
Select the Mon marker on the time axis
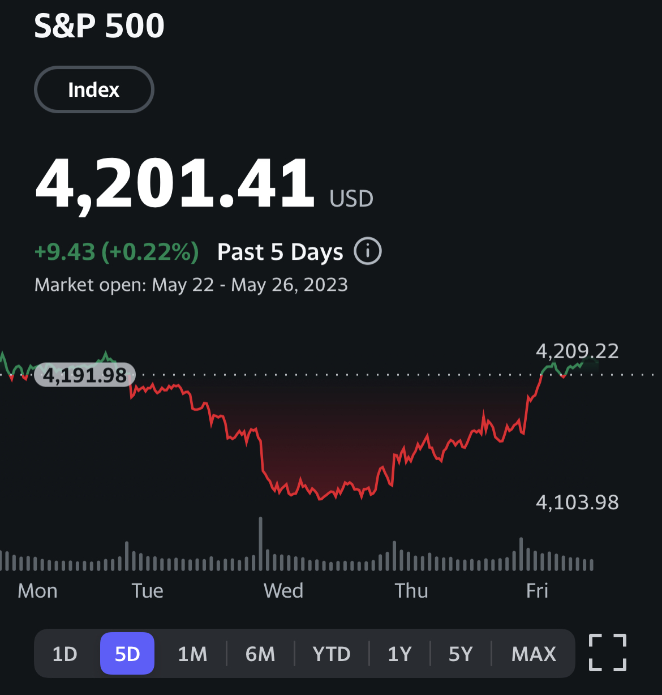[x=37, y=590]
